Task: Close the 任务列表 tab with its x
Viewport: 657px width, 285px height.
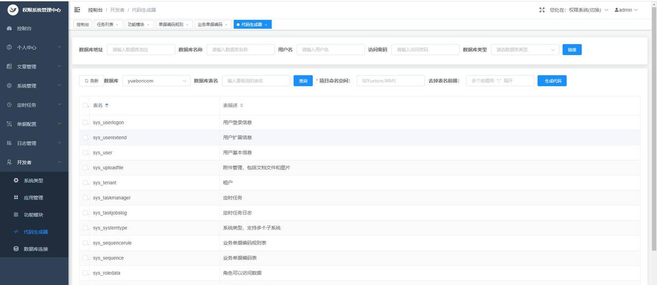Action: [117, 24]
